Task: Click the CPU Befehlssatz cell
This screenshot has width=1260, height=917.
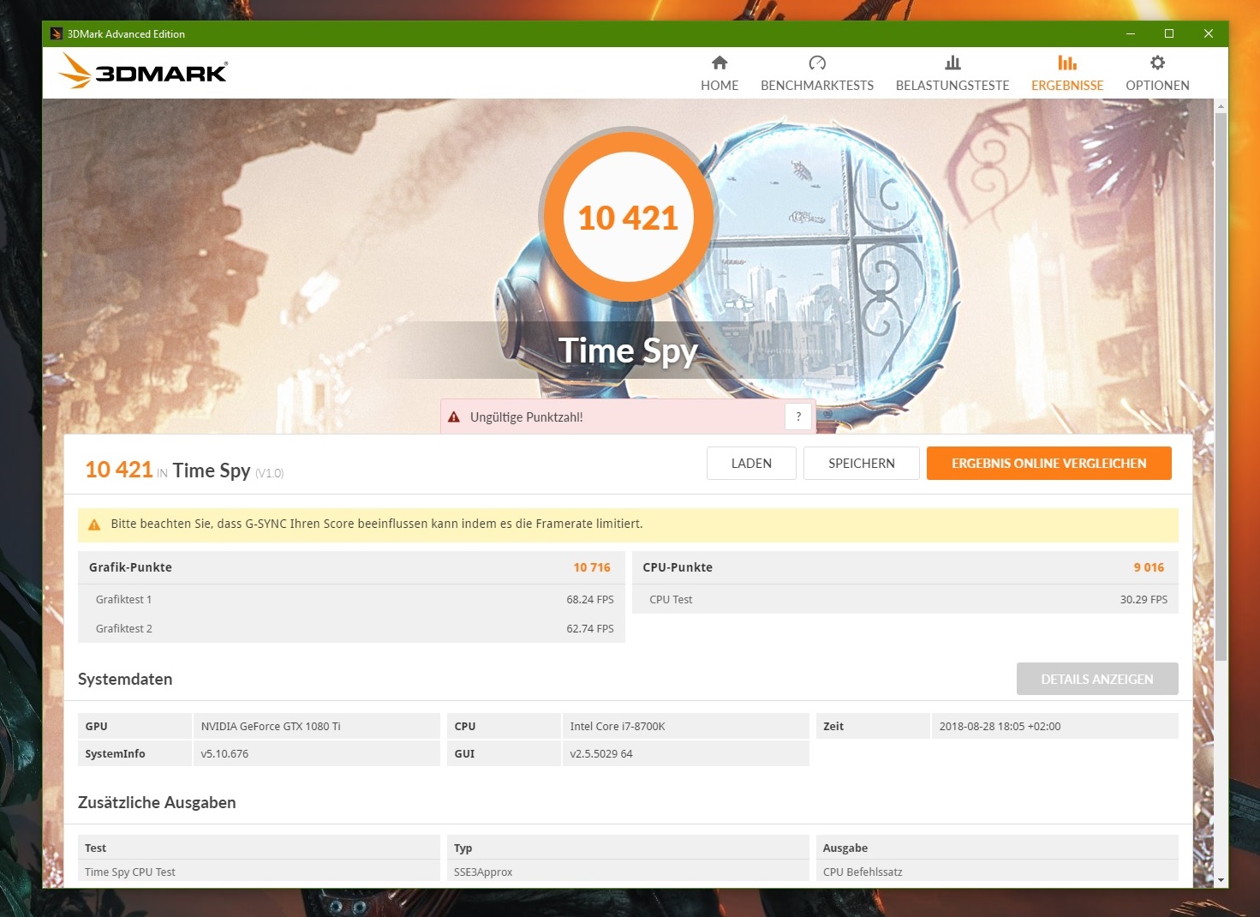Action: [x=997, y=872]
